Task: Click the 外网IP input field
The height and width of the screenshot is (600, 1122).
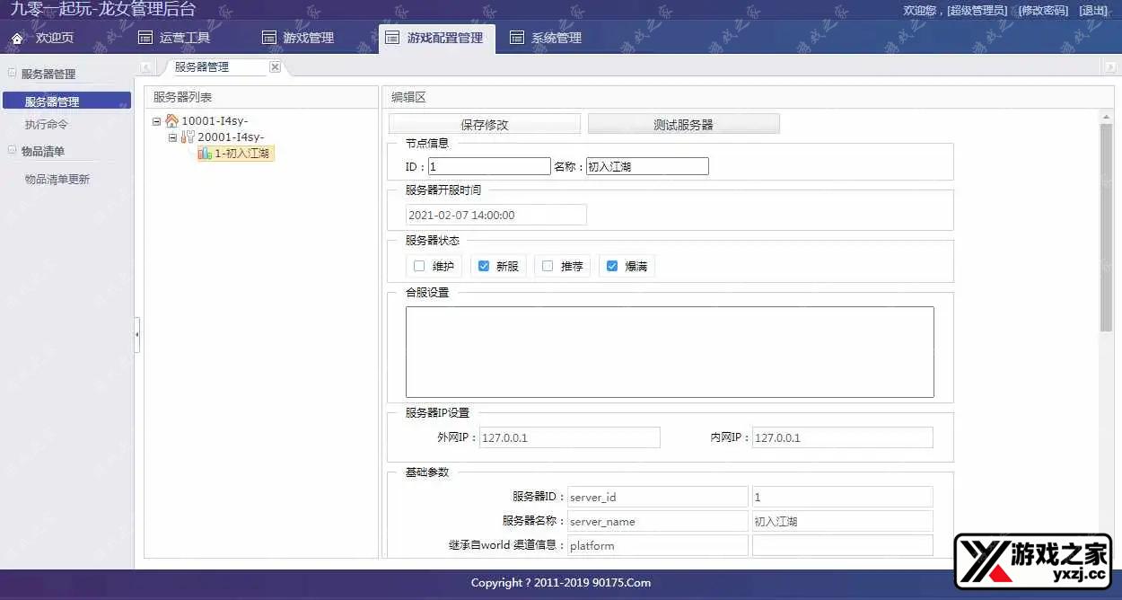Action: [569, 437]
